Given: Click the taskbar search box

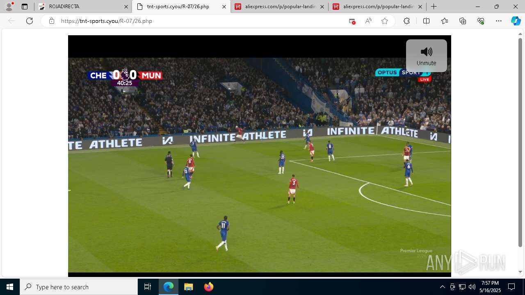Looking at the screenshot, I should click(x=79, y=287).
